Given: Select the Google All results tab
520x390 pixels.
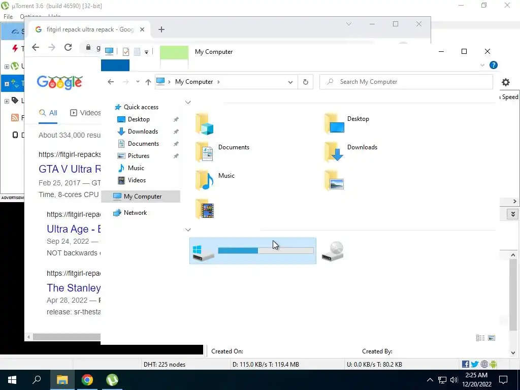Looking at the screenshot, I should tap(48, 113).
